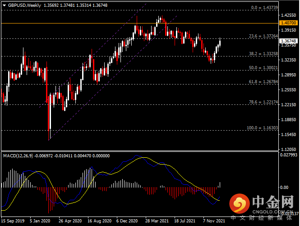
Task: Select the Fibonacci label 61.8 = 1.26784
Action: [x=263, y=82]
